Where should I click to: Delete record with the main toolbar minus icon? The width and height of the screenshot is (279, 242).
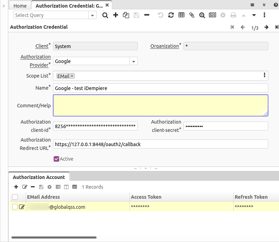[x=147, y=15]
